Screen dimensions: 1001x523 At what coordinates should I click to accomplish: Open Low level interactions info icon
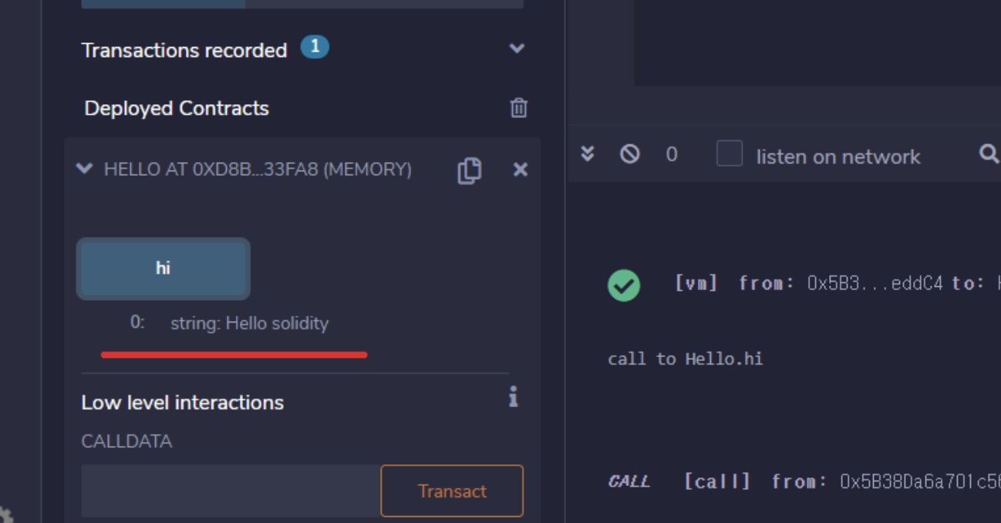click(x=514, y=397)
